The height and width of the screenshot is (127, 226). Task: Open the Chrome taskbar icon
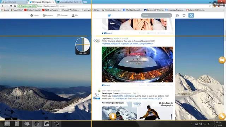coord(37,124)
